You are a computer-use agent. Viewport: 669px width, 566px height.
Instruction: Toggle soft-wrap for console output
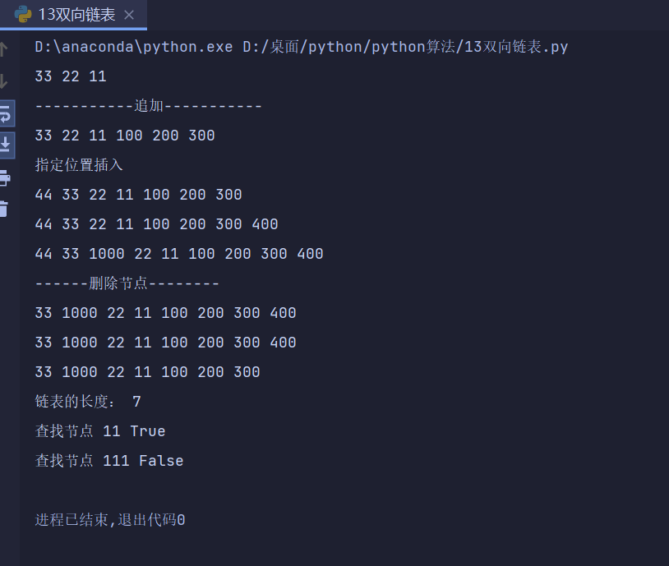(x=6, y=113)
